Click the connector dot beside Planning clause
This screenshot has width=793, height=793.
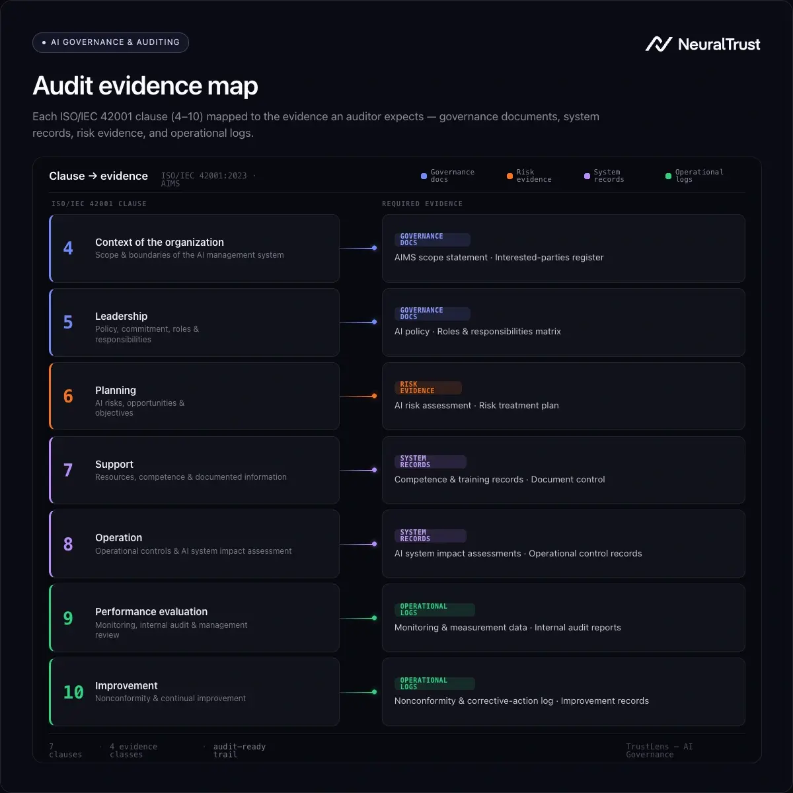click(374, 396)
